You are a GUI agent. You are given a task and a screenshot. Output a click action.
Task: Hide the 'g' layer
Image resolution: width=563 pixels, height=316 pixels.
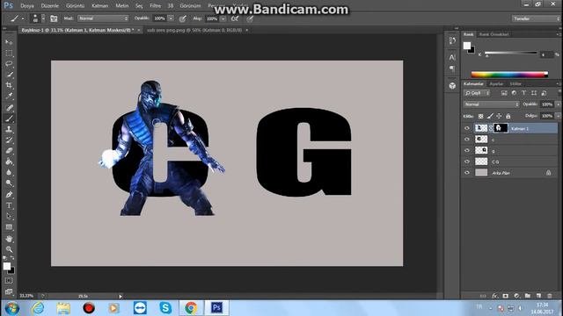467,150
